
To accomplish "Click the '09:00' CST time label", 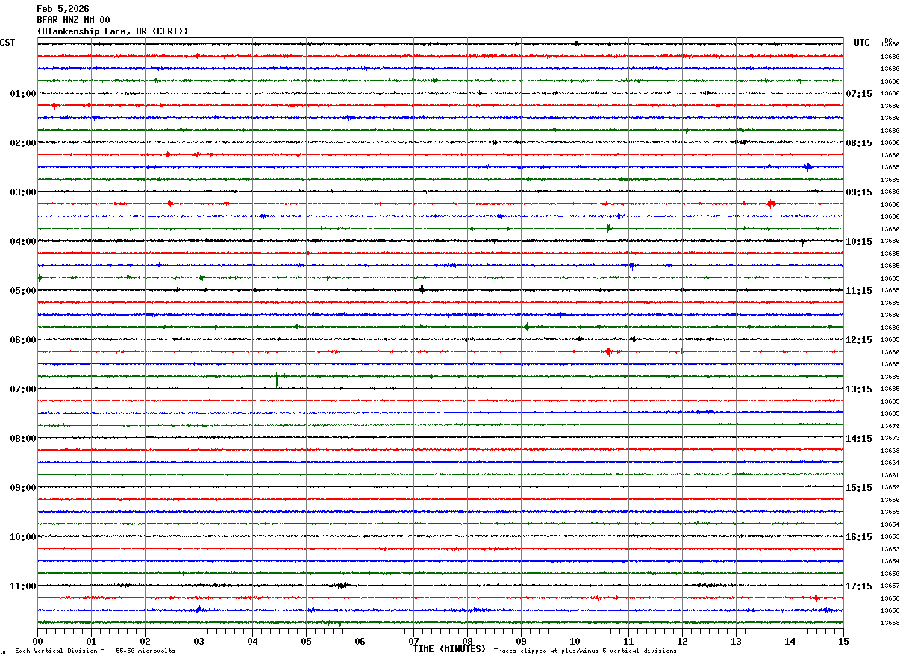I will pos(23,487).
